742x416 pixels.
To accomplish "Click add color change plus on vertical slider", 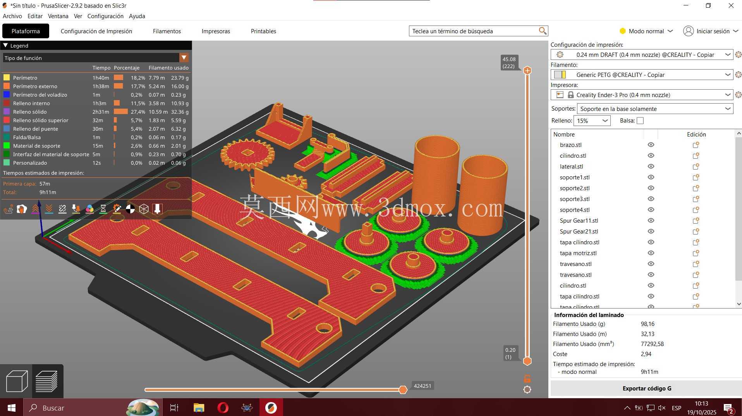I will pyautogui.click(x=527, y=70).
